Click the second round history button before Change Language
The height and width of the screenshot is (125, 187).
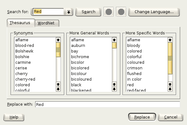pos(121,12)
